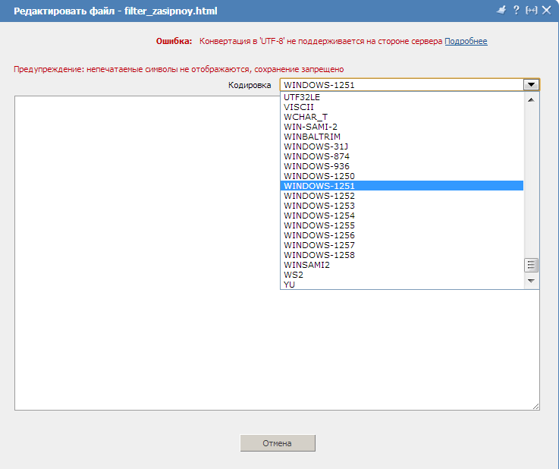Viewport: 559px width, 469px height.
Task: Click the fit-width resize icon in title bar
Action: (x=531, y=10)
